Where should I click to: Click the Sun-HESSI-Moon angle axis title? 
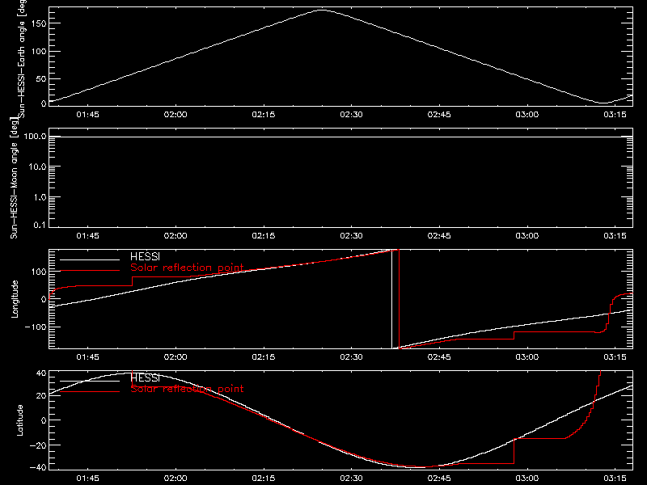click(14, 178)
